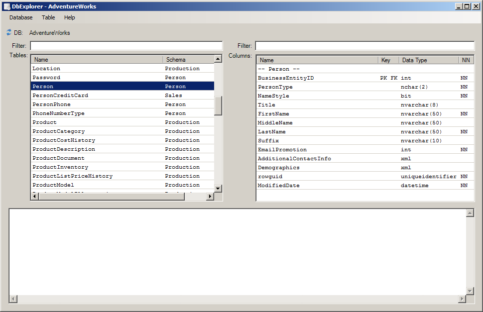This screenshot has width=483, height=312.
Task: Select the Suffix column row
Action: coord(365,140)
